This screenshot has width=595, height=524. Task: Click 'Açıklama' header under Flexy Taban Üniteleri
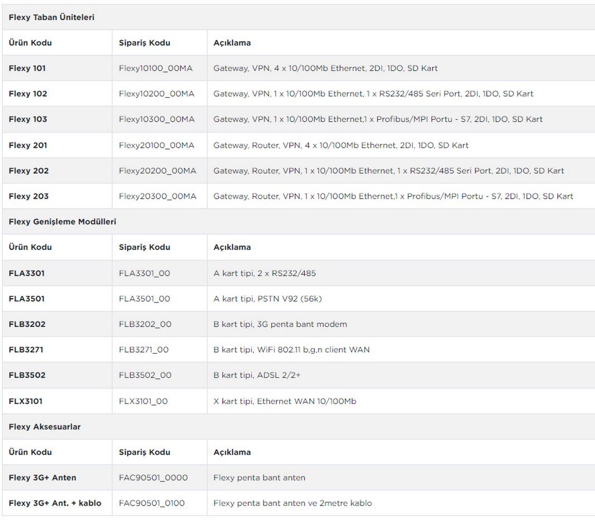click(232, 42)
